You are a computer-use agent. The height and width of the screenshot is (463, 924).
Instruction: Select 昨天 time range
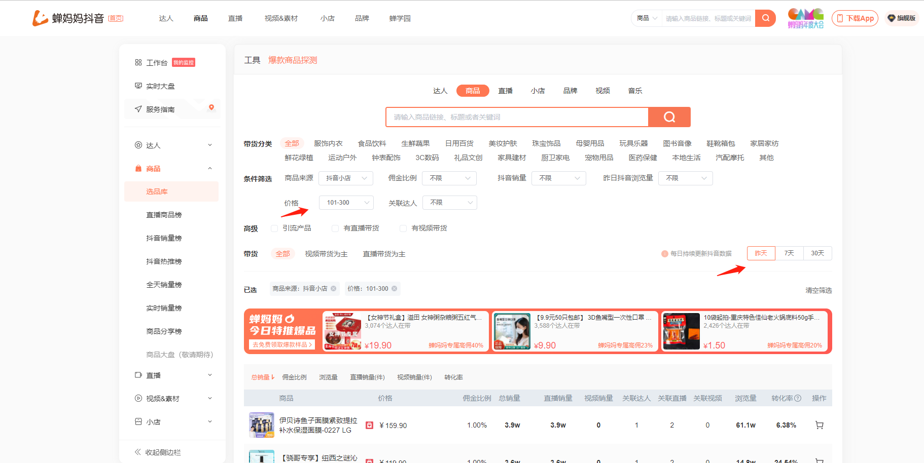[761, 253]
